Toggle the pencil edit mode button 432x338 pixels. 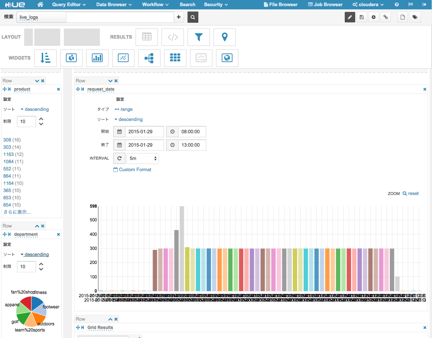pyautogui.click(x=350, y=17)
